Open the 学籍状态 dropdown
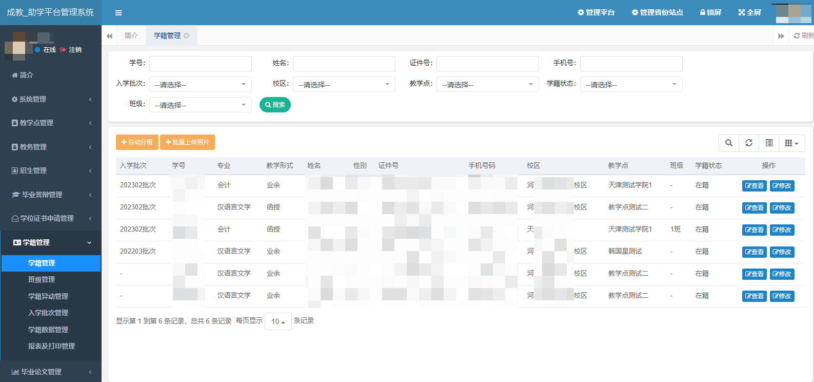The image size is (814, 382). tap(631, 84)
